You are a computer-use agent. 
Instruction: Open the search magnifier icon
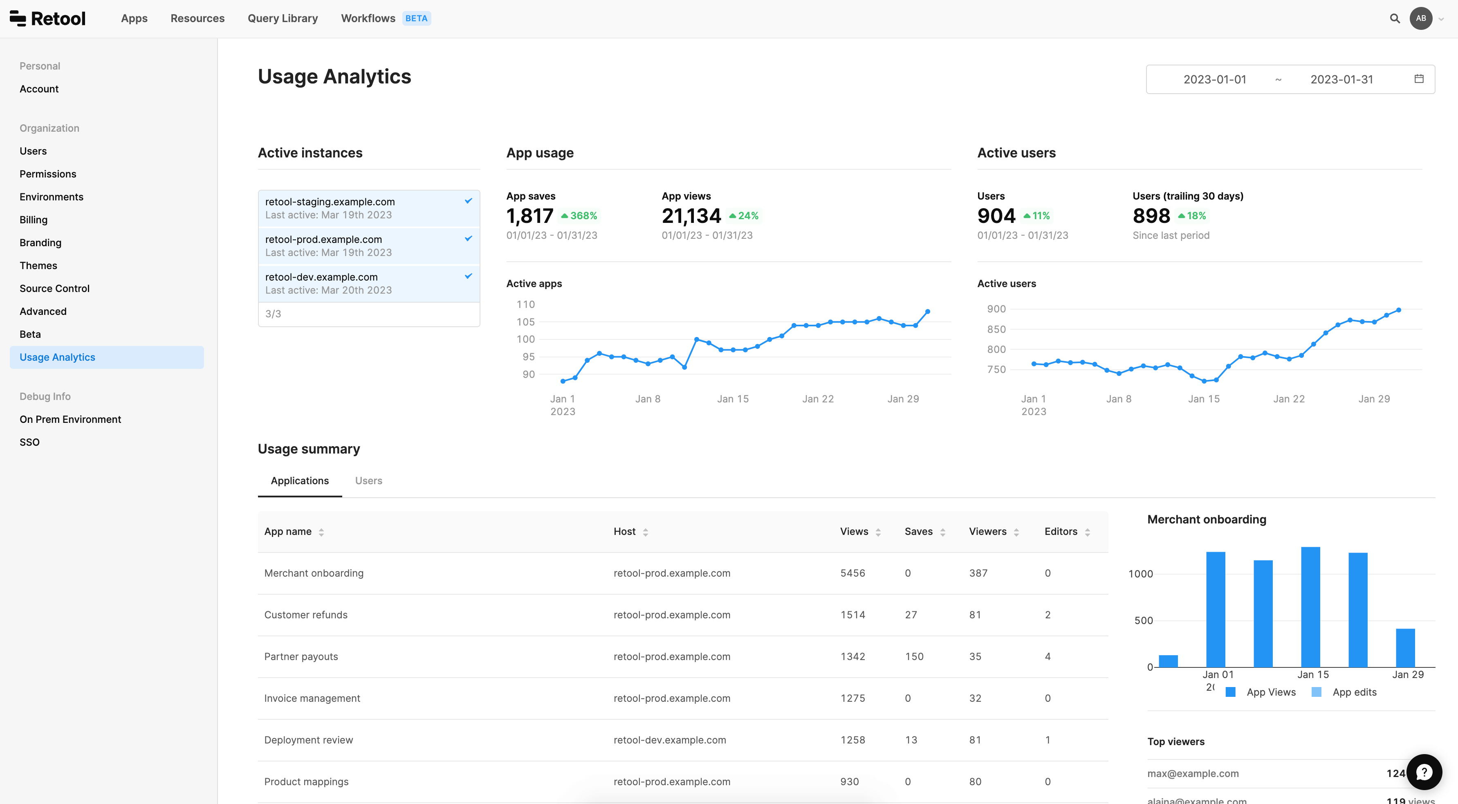[x=1395, y=18]
